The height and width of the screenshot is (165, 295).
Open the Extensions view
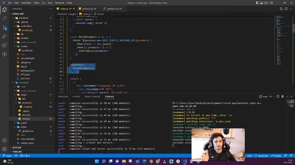coord(4,45)
